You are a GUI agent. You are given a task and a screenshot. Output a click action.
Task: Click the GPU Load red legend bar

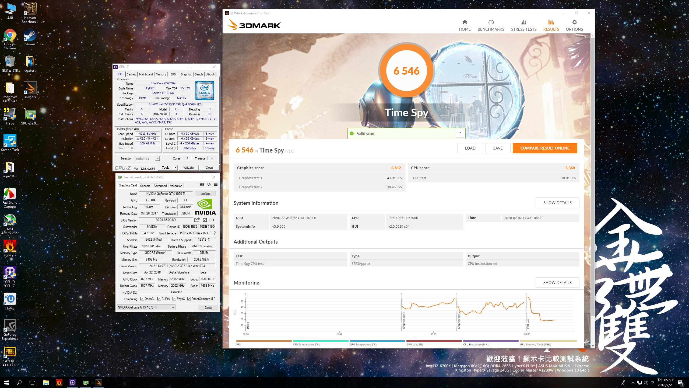434,341
